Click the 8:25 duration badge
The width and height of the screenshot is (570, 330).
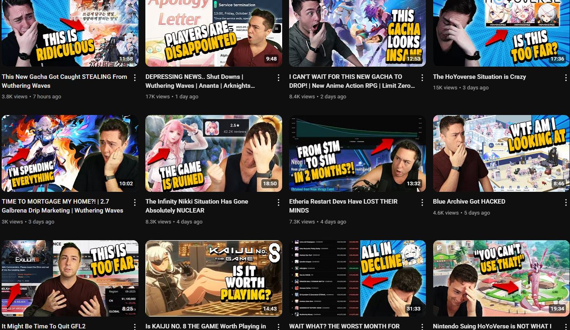127,309
